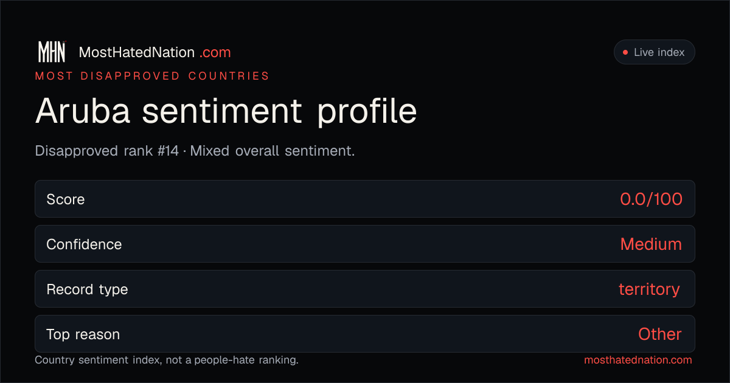Screen dimensions: 730x383
Task: Click the territory record type value
Action: [649, 289]
